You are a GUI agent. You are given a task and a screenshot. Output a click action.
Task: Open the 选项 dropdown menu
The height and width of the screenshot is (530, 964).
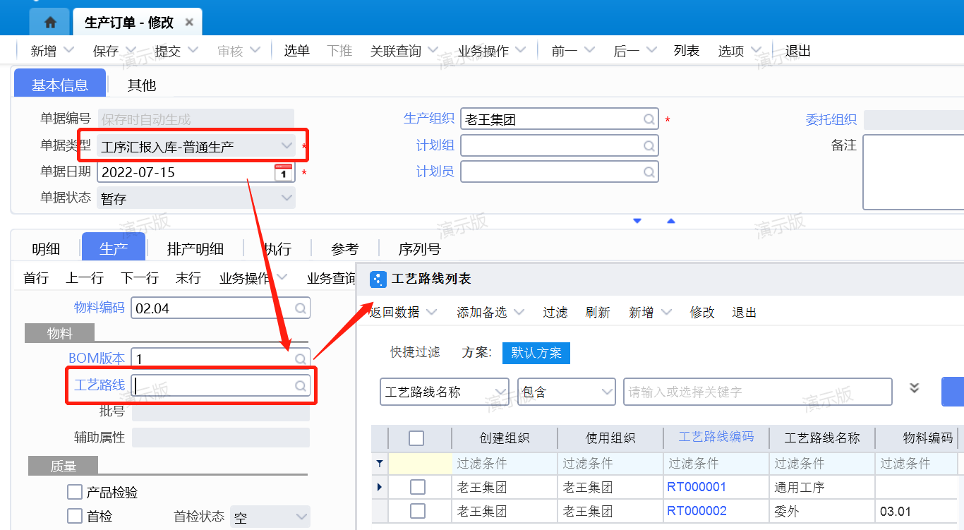click(757, 50)
